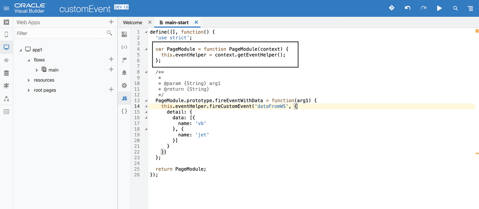
Task: Open the page Settings gear icon
Action: (x=124, y=85)
